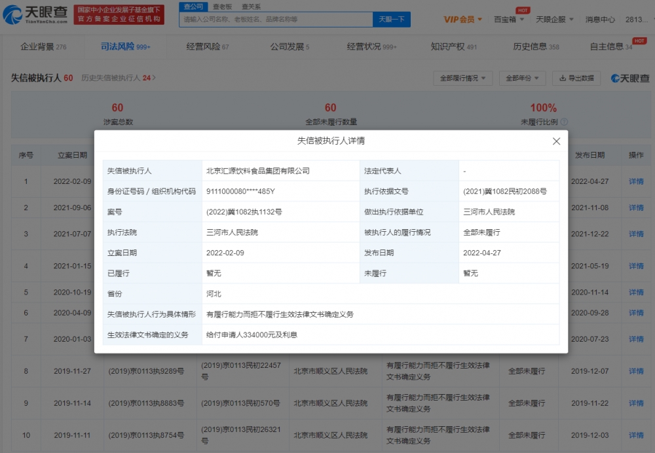This screenshot has height=453, width=655.
Task: Switch to the 查公司 search tab
Action: [193, 7]
